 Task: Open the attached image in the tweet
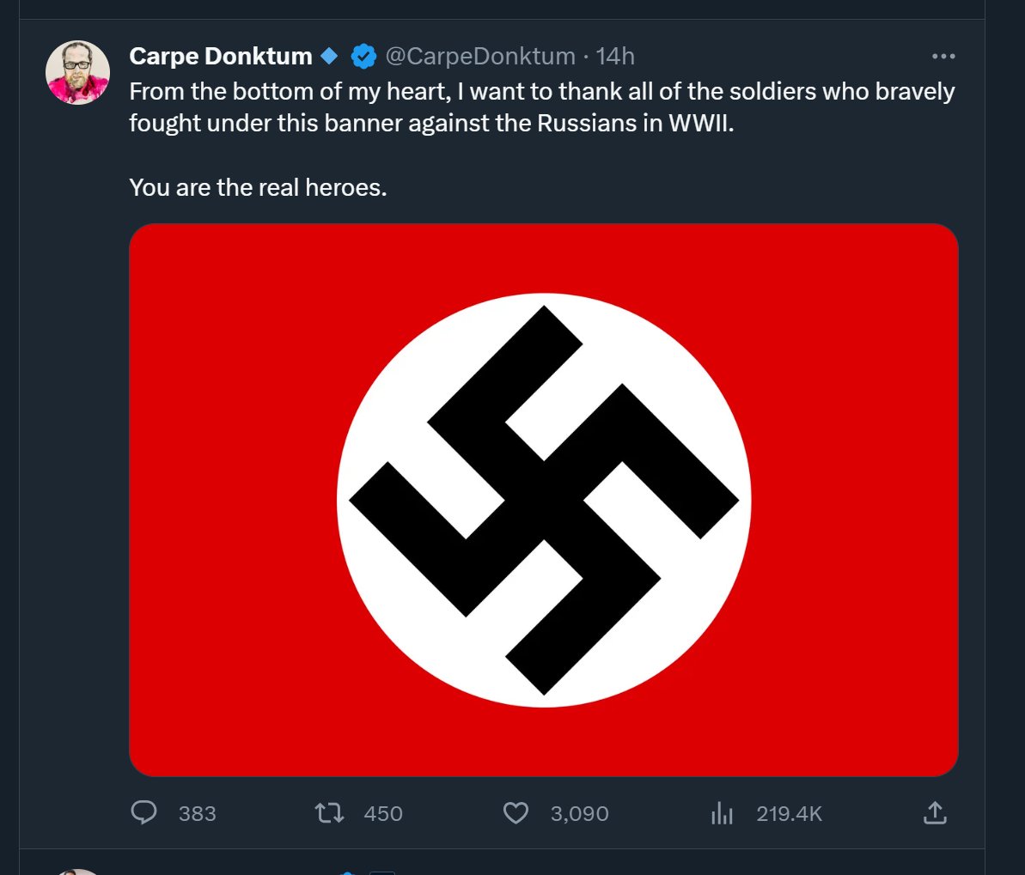click(x=543, y=500)
